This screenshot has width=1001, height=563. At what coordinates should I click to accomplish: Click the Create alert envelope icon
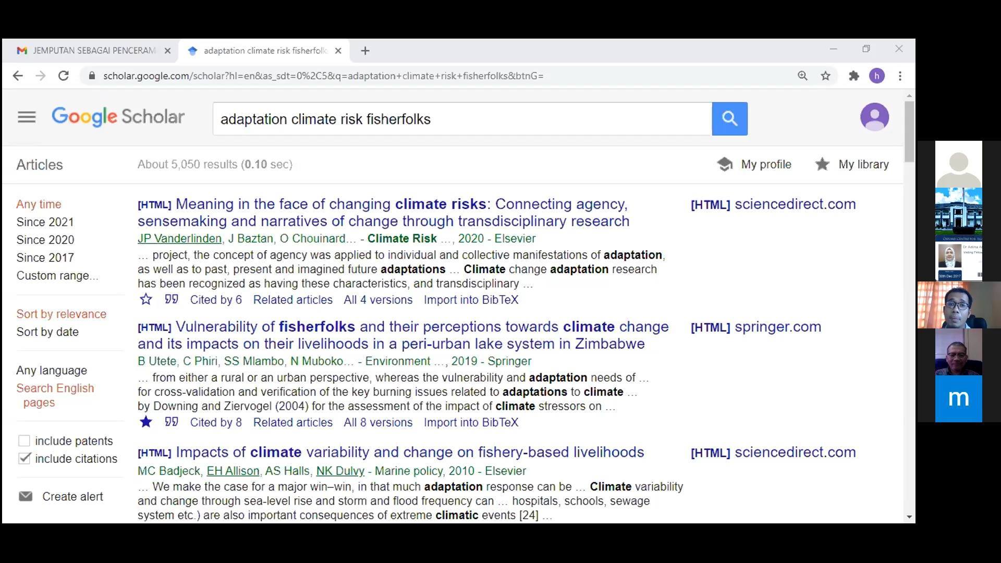tap(26, 496)
